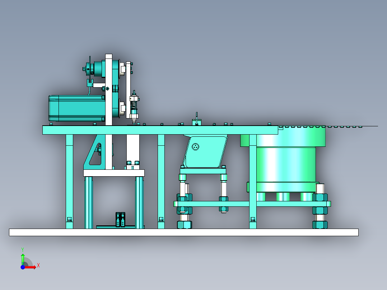Select the white horizontal plate on the teal columns

point(114,173)
